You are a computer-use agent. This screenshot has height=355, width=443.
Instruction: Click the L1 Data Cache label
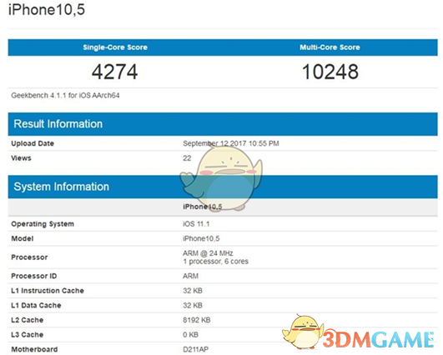(x=36, y=305)
